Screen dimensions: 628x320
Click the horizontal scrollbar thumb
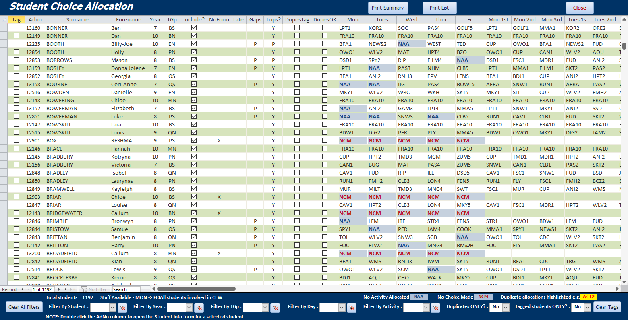point(196,289)
